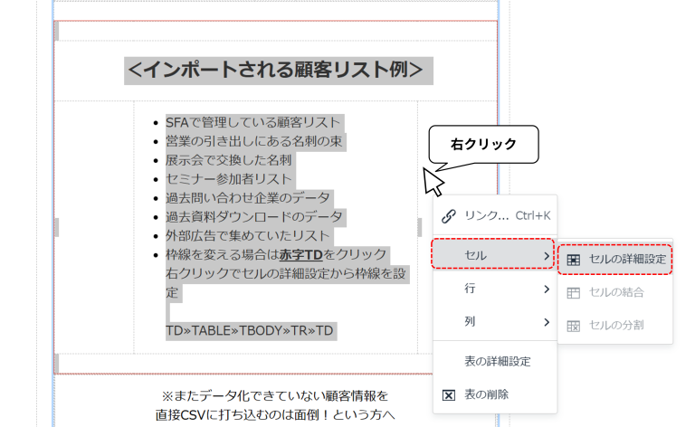The height and width of the screenshot is (427, 695).
Task: Expand the chevron beside 行
Action: coord(547,289)
